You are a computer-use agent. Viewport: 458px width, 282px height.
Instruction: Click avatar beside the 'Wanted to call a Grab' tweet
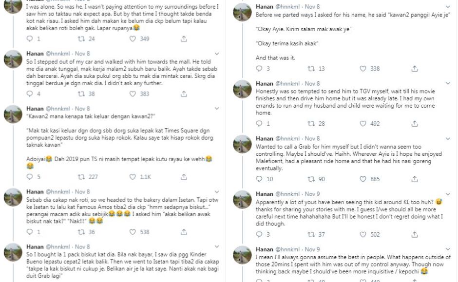[x=242, y=145]
